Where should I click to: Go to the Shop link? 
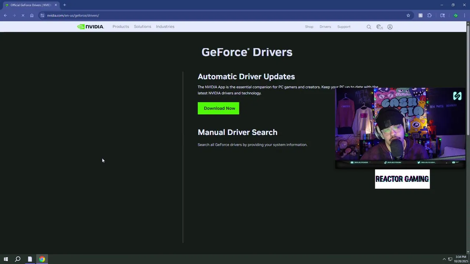coord(309,27)
